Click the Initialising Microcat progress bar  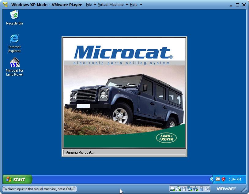[124, 152]
